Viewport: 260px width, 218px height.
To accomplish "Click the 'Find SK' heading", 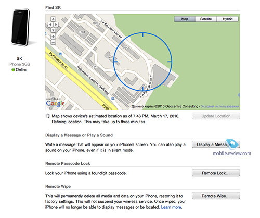I will [x=53, y=7].
